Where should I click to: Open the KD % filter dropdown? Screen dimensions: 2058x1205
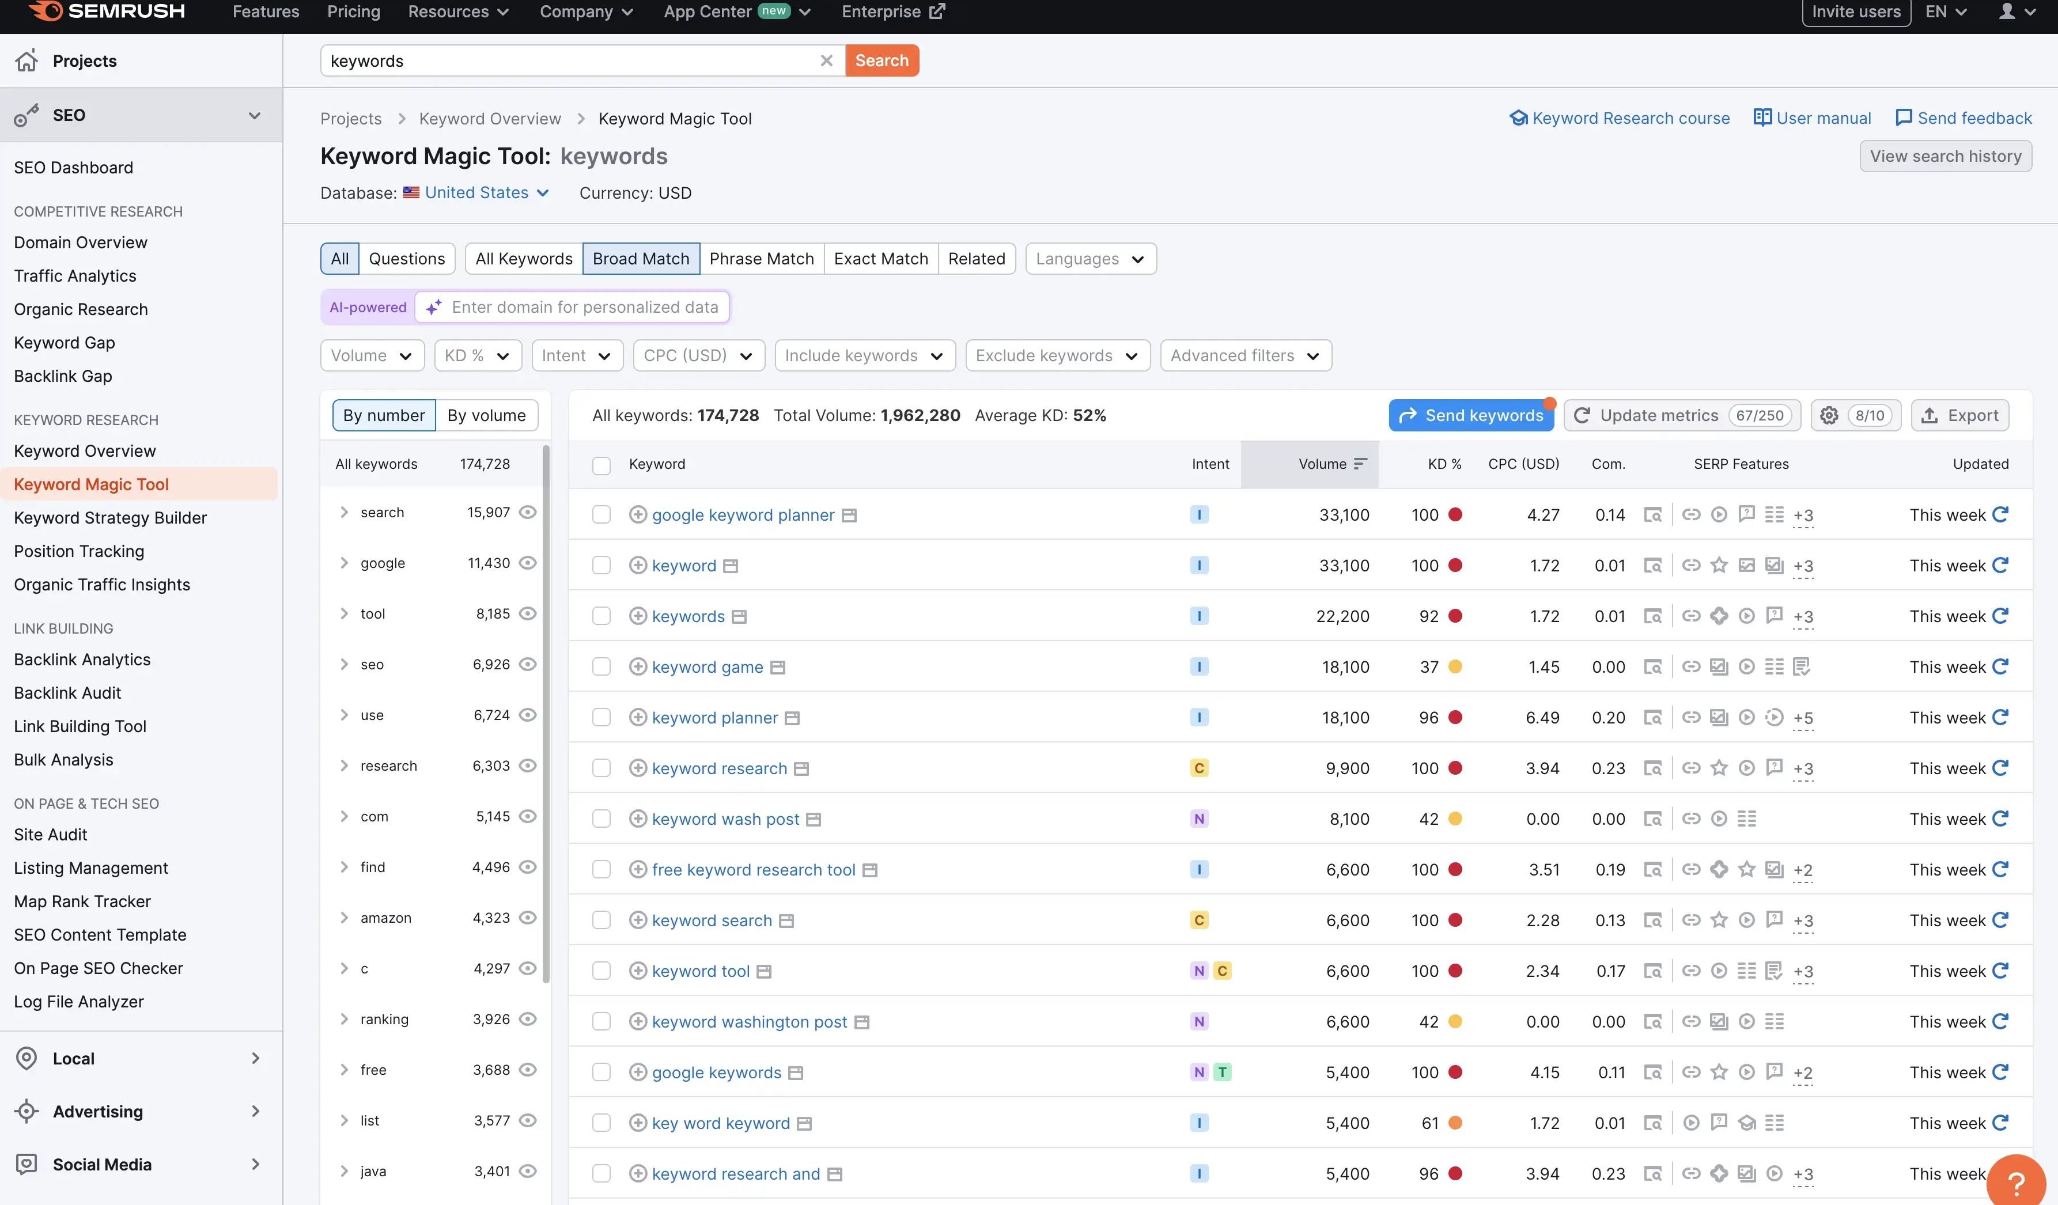click(478, 355)
